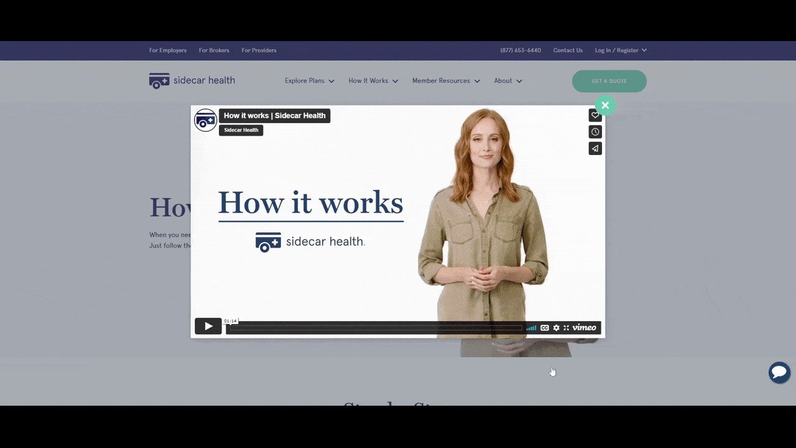The height and width of the screenshot is (448, 796).
Task: Click the Get a Quote button
Action: [609, 81]
